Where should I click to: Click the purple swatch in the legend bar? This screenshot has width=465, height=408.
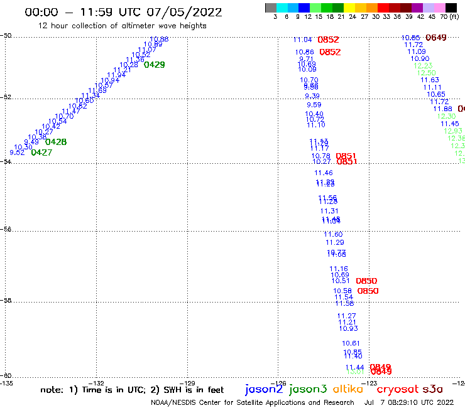[x=417, y=8]
